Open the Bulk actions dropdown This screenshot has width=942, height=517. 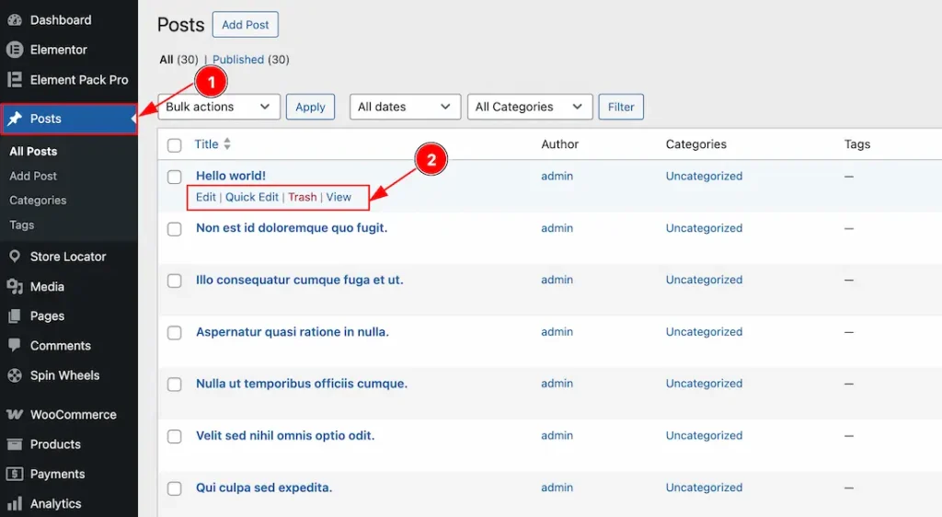coord(219,107)
